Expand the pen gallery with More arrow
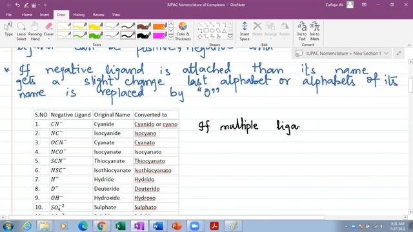The height and width of the screenshot is (232, 413). [x=170, y=37]
